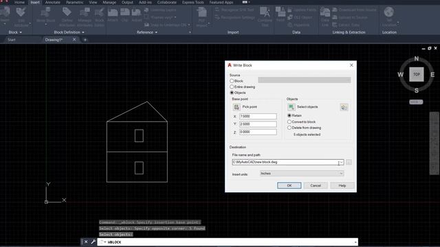Click the Quick Select icon in Objects
The image size is (440, 247).
[x=344, y=107]
